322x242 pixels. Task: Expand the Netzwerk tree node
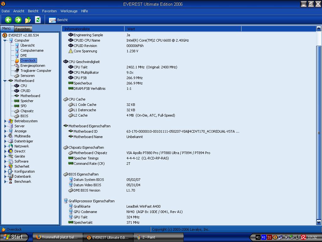coord(5,146)
